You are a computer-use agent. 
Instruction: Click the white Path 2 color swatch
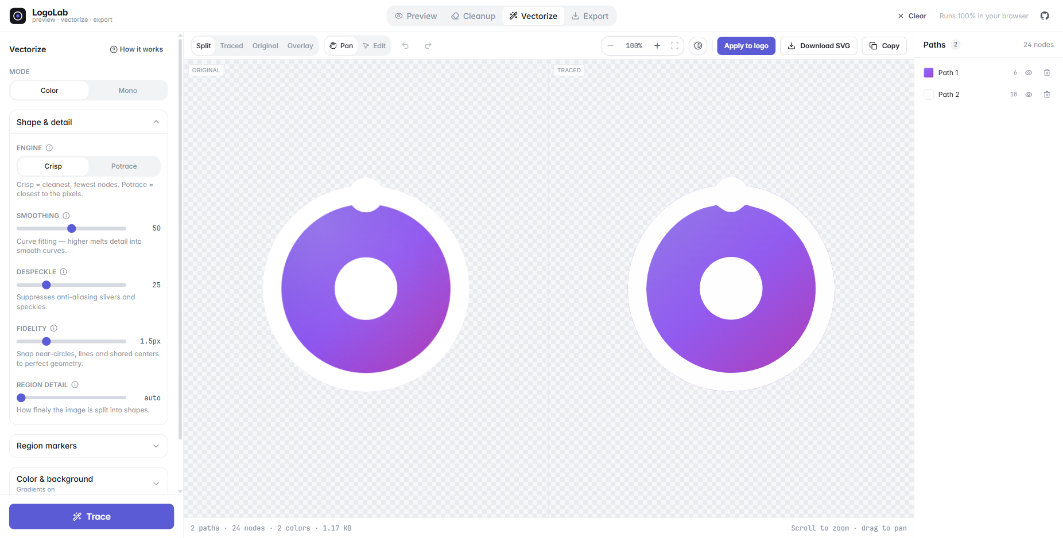(x=929, y=95)
